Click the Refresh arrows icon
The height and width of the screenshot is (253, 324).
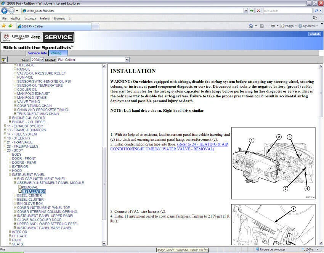[252, 11]
